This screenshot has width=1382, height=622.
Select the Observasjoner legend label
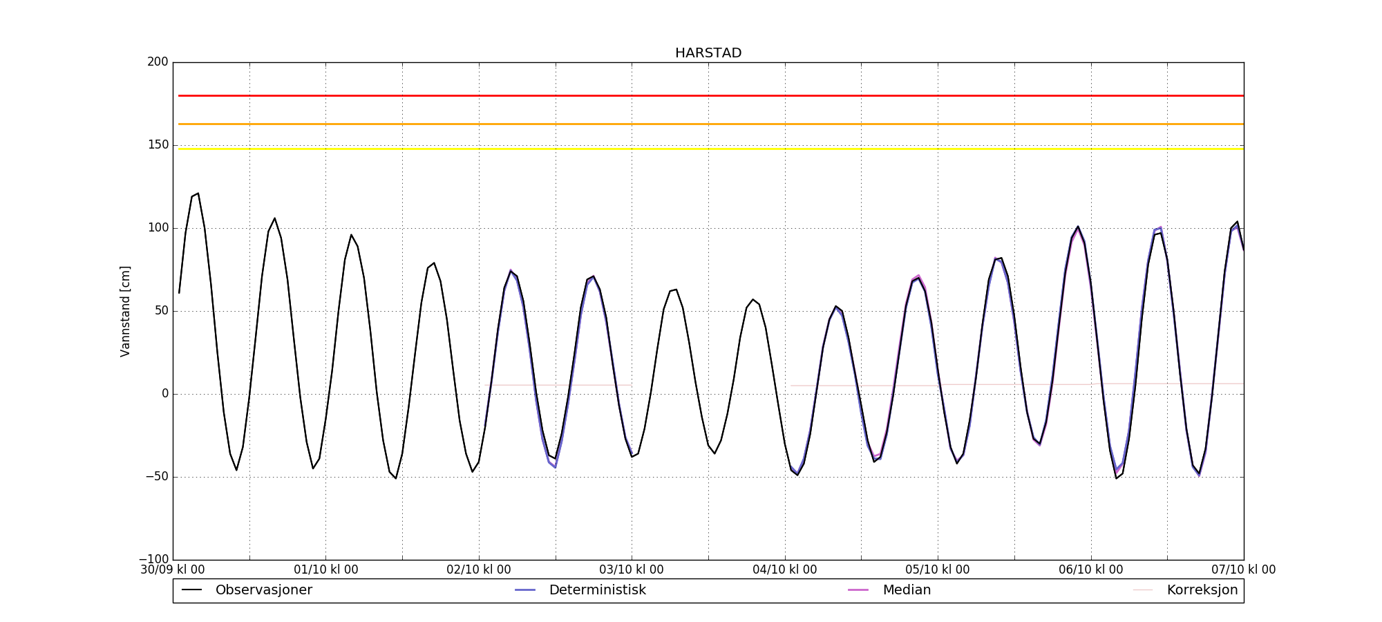coord(263,590)
